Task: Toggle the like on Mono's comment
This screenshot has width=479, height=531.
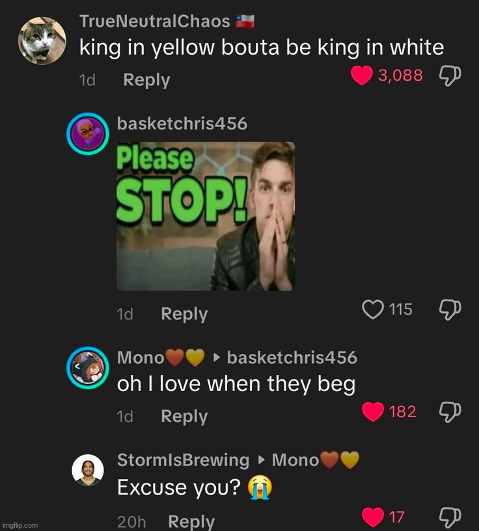Action: [x=373, y=411]
